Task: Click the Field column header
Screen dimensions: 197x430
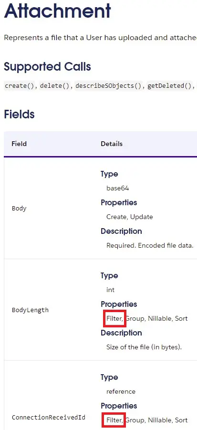Action: click(x=19, y=144)
